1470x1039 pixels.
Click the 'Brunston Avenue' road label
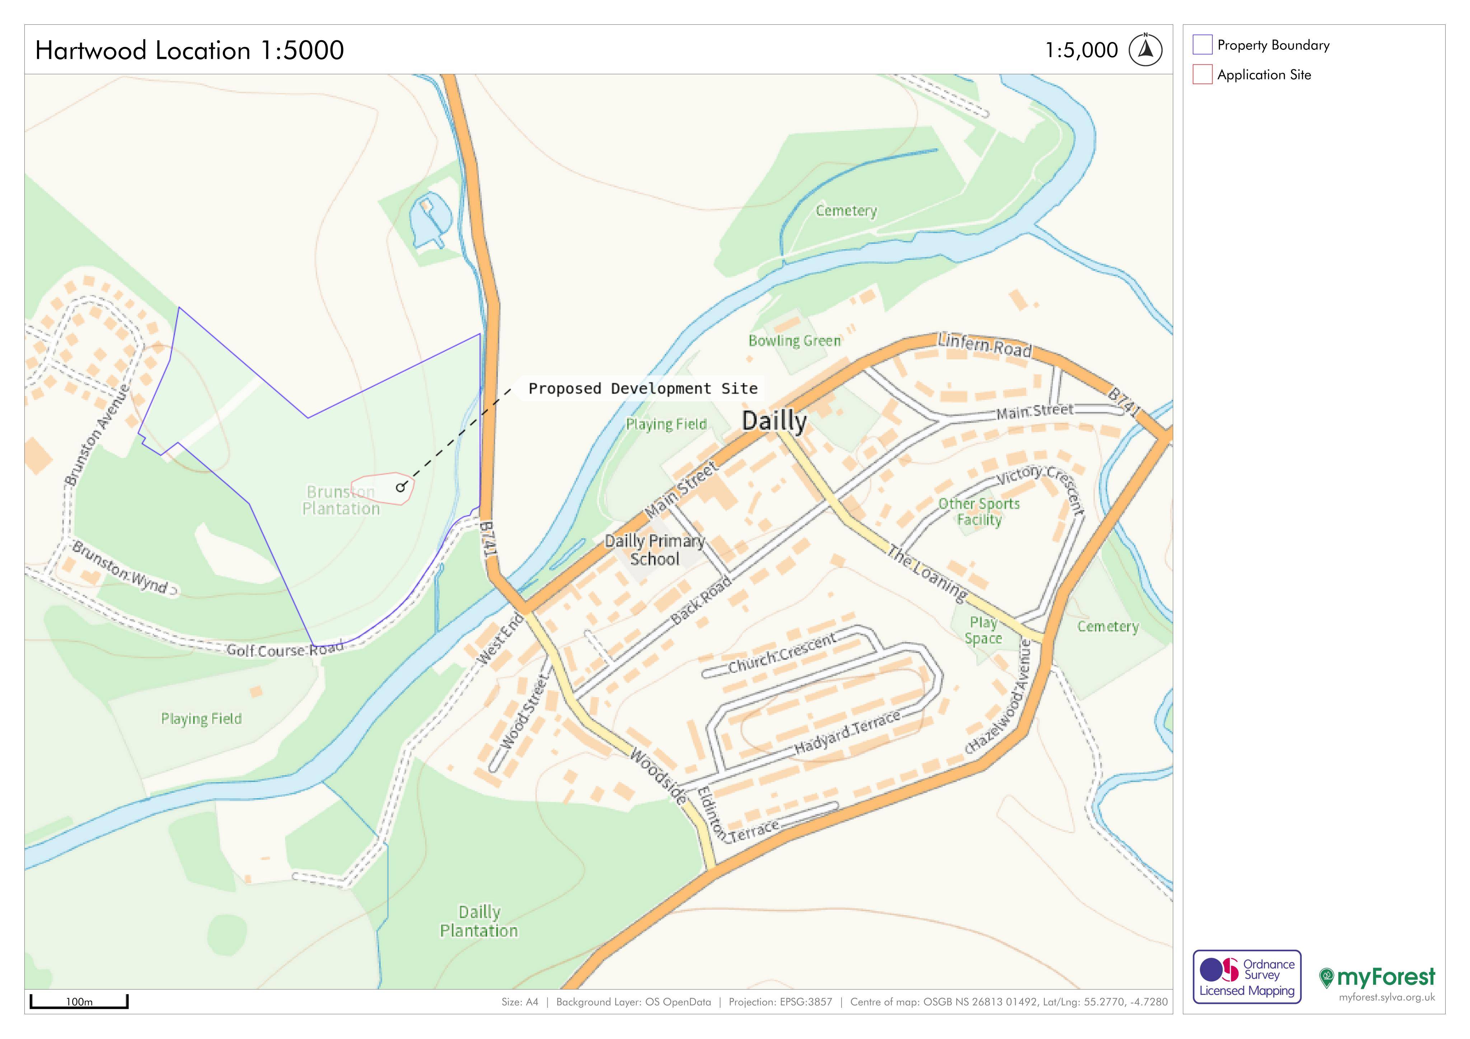tap(97, 434)
